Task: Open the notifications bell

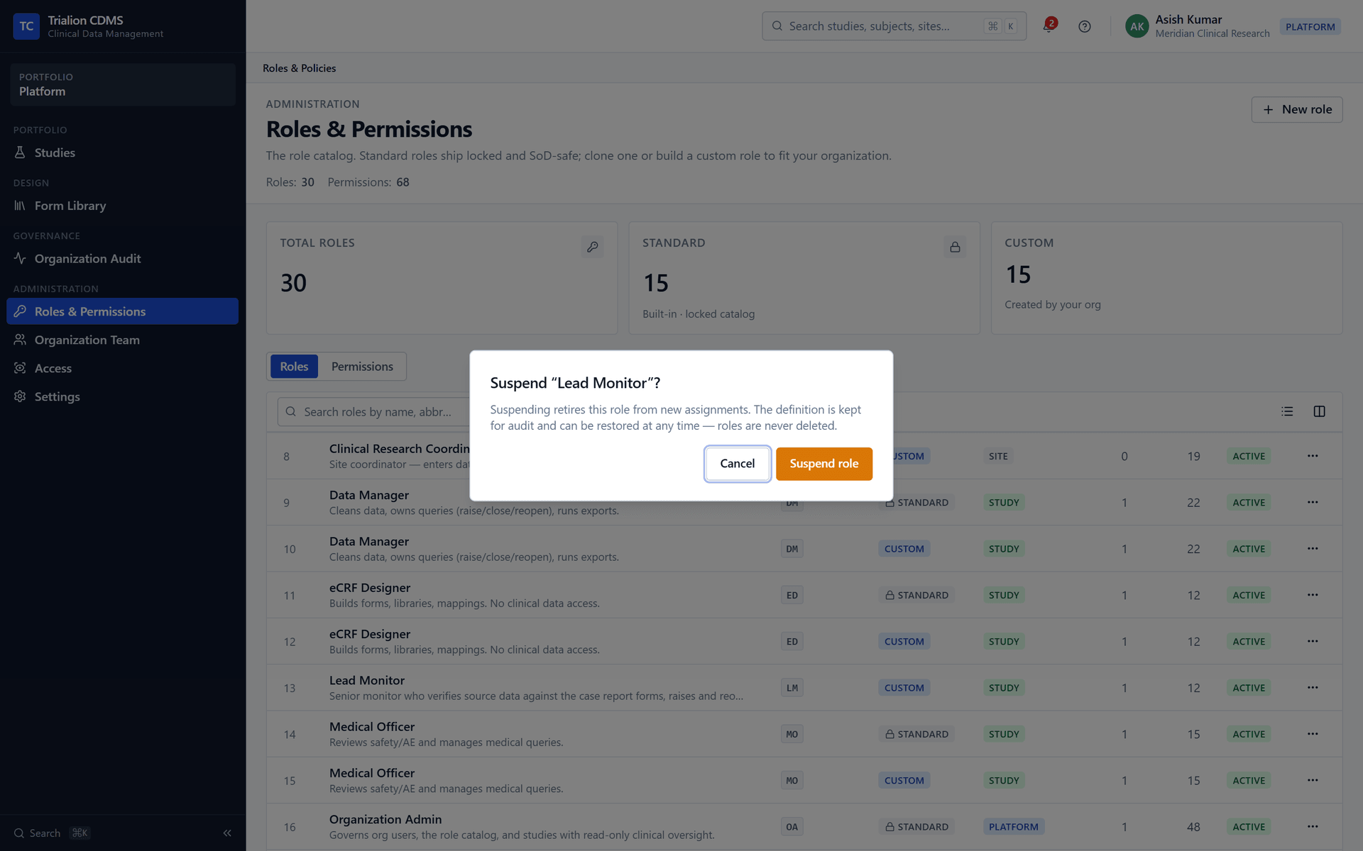Action: coord(1049,26)
